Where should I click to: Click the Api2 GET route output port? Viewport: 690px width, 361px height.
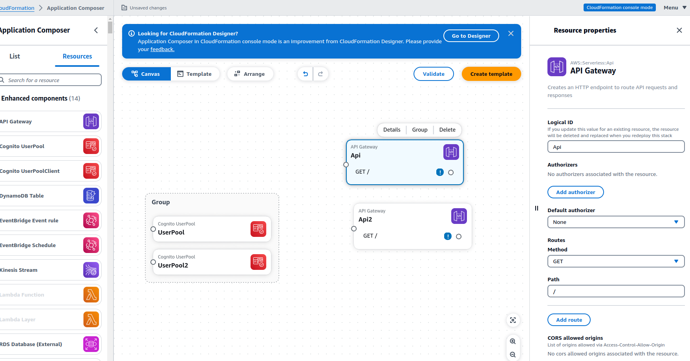459,236
